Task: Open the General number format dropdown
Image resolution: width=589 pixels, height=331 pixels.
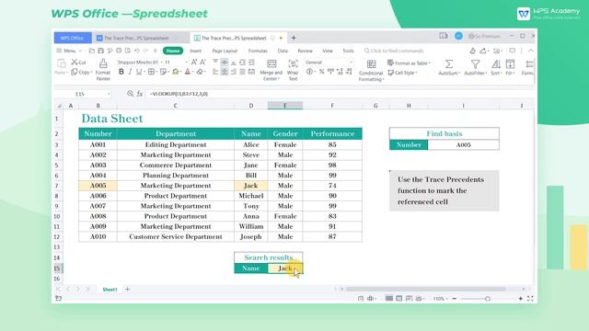Action: pos(329,63)
